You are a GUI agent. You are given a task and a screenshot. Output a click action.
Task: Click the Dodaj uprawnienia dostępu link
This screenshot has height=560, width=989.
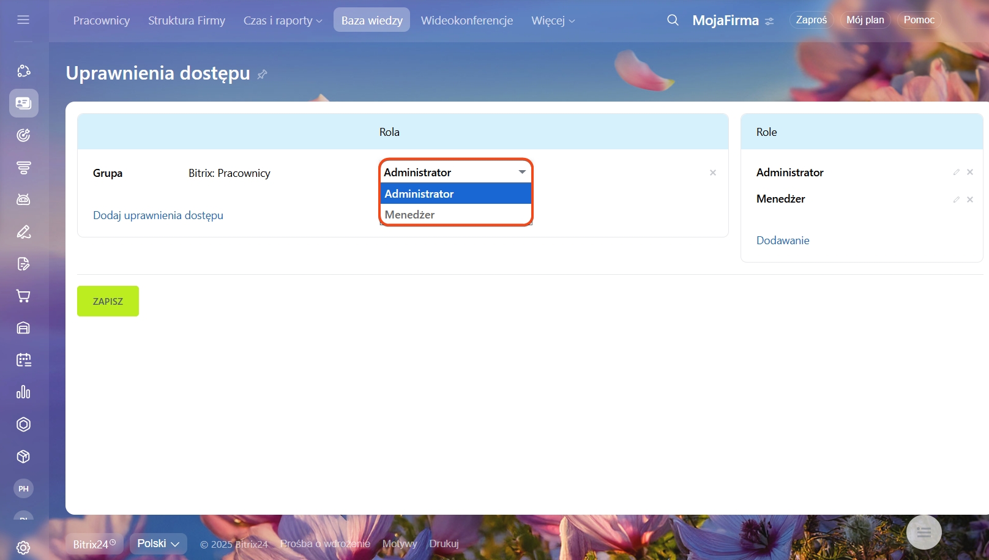point(158,215)
